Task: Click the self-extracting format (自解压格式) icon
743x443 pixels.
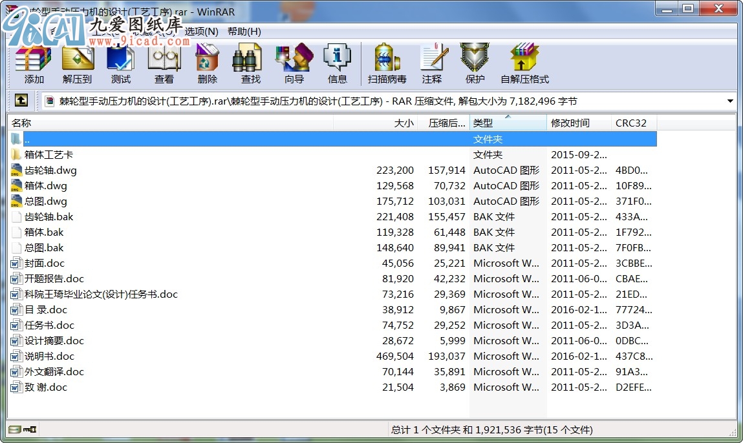Action: pyautogui.click(x=524, y=64)
